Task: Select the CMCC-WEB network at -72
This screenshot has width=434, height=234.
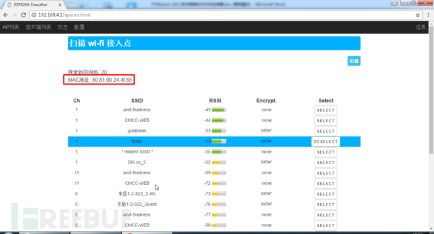Action: [326, 184]
